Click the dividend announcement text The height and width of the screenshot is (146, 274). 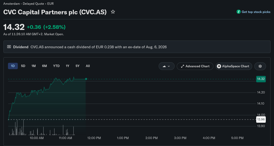click(x=99, y=47)
